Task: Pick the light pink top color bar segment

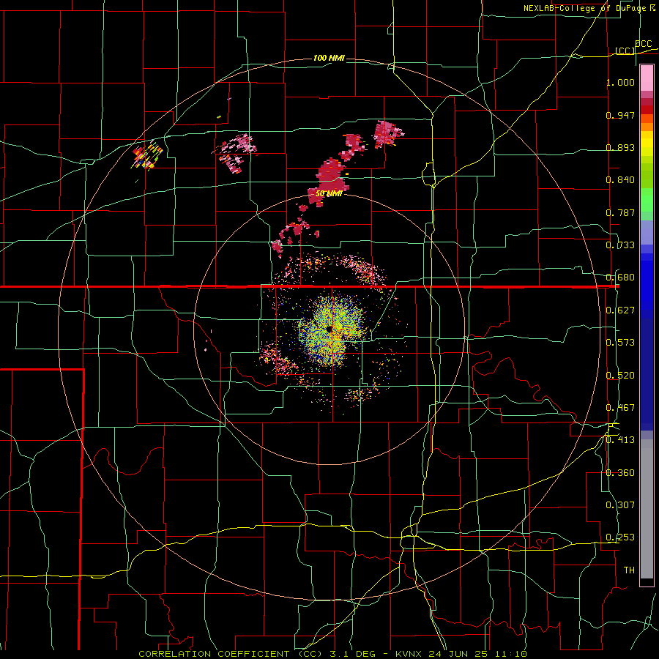Action: [647, 78]
